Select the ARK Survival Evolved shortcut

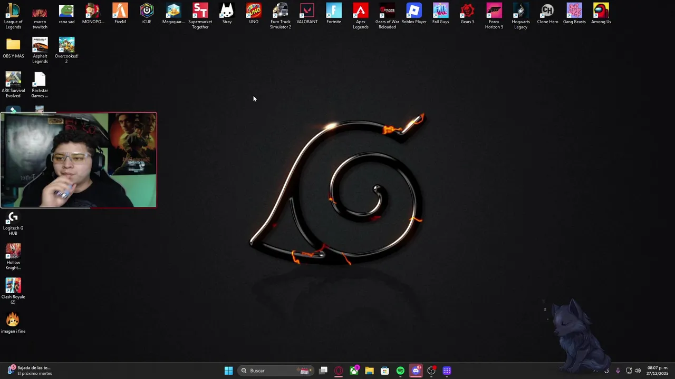13,85
